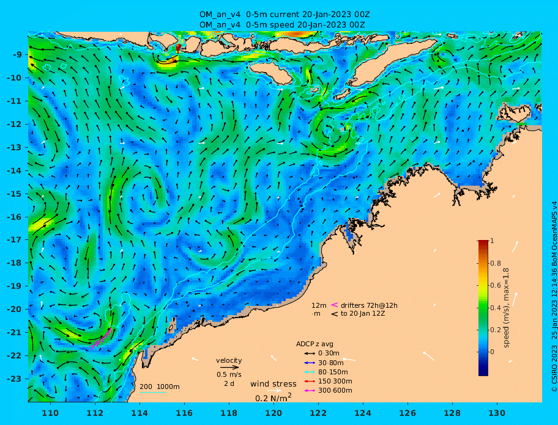Click the cyan 80-150m ADCP legend arrow
This screenshot has width=558, height=425.
(x=310, y=372)
